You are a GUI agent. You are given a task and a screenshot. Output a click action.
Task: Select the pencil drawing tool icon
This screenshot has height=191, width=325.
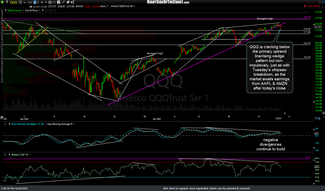pos(63,2)
